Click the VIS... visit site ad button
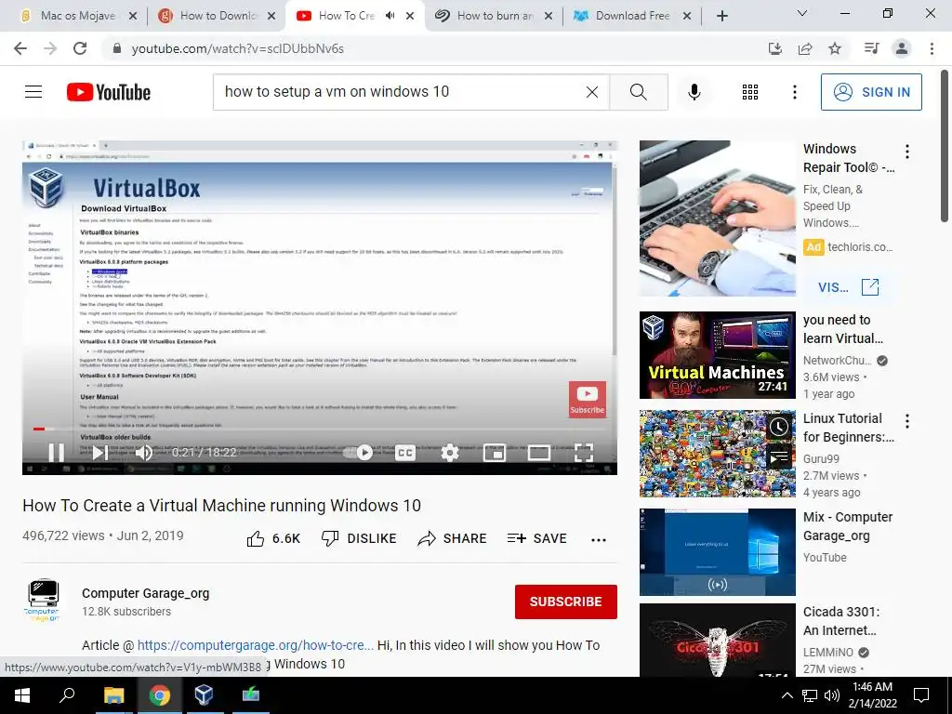Screen dimensions: 952x714 coord(849,287)
